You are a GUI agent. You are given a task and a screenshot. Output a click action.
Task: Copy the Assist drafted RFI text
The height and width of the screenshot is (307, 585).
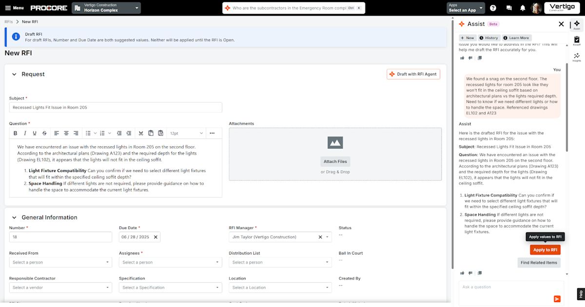[480, 273]
